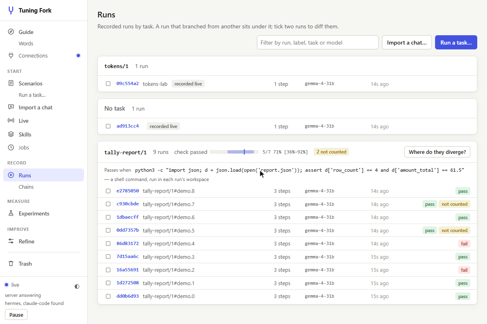
Task: Open run link 09c554a2
Action: (127, 83)
